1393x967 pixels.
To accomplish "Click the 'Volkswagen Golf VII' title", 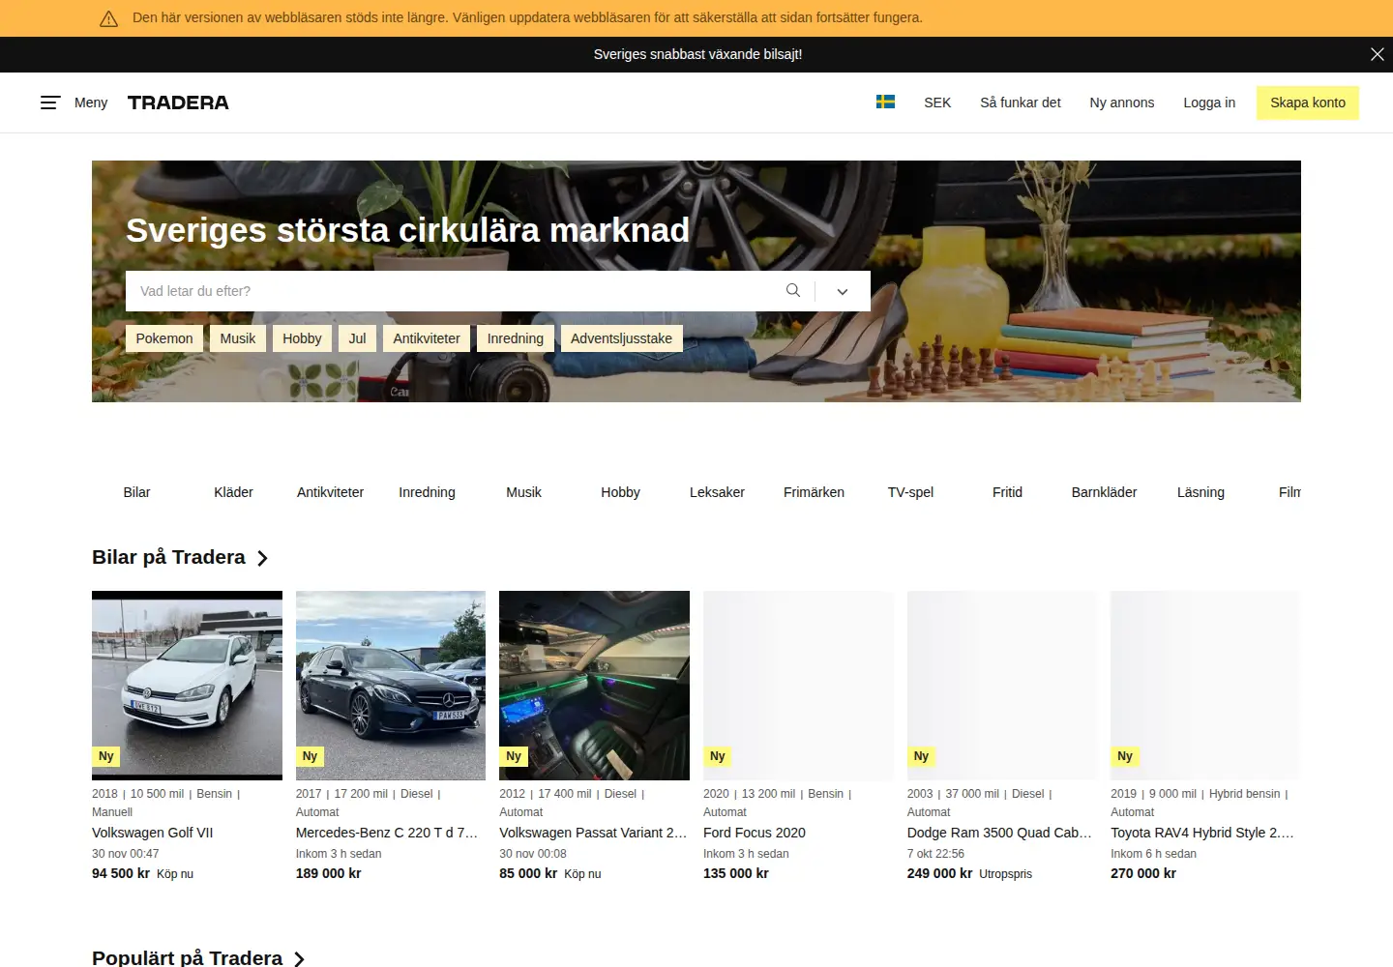I will (153, 833).
